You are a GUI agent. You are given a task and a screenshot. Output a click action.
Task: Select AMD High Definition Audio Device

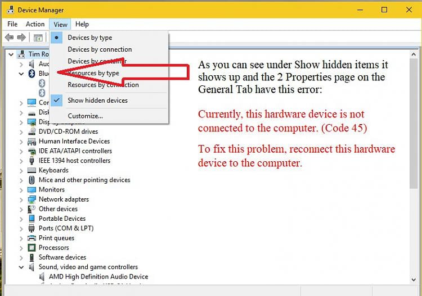pos(98,277)
